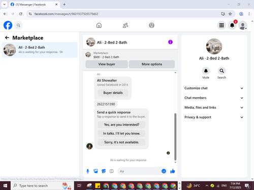Screen dimensions: 254x190
Task: Click the Facebook search magnifier icon
Action: click(18, 25)
